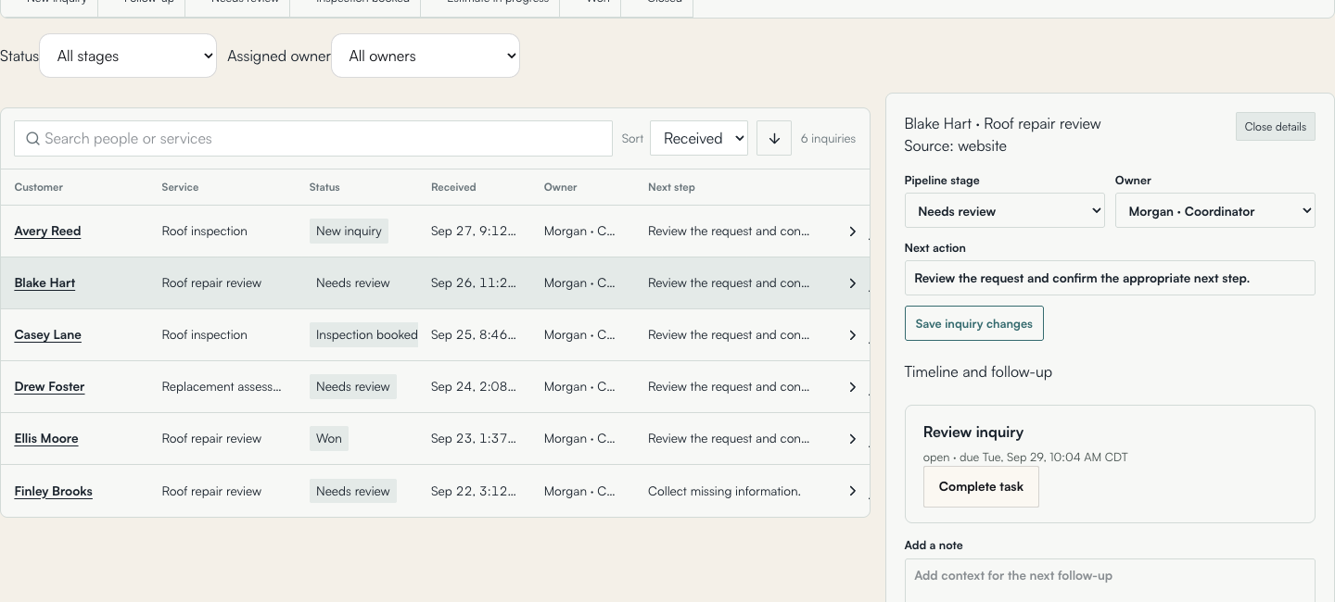Viewport: 1335px width, 602px height.
Task: Edit the Next action text field
Action: 1110,278
